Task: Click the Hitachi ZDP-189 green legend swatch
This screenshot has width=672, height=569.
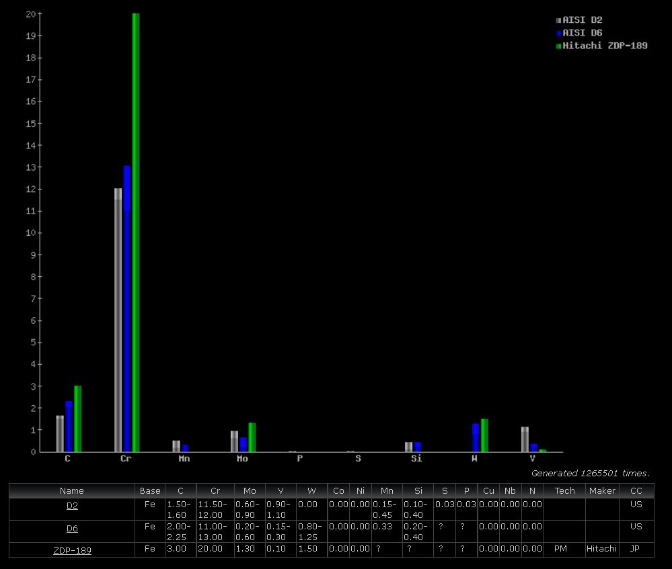Action: click(558, 46)
